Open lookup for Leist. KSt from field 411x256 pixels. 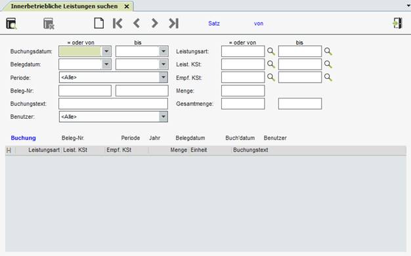click(271, 64)
